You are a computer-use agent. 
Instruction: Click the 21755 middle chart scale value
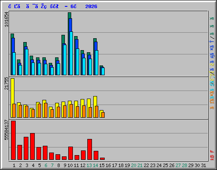coord(6,83)
